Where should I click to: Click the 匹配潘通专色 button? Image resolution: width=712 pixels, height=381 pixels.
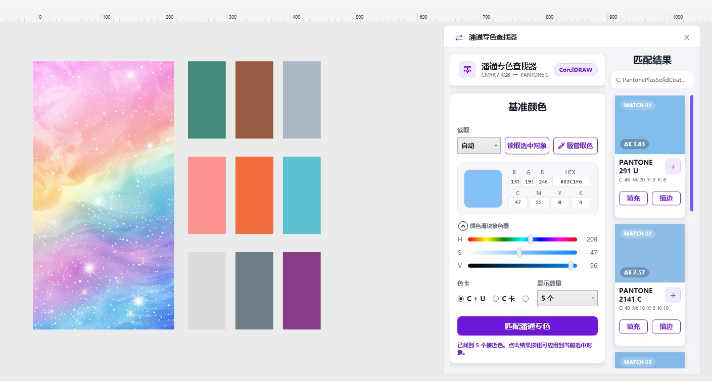tap(528, 326)
